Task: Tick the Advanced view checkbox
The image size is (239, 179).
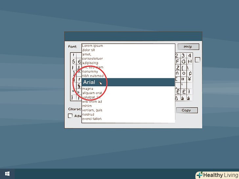Action: [70, 116]
